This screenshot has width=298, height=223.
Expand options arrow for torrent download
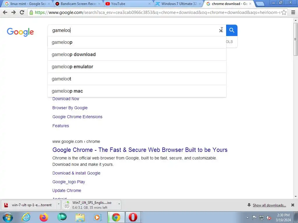tap(58, 204)
